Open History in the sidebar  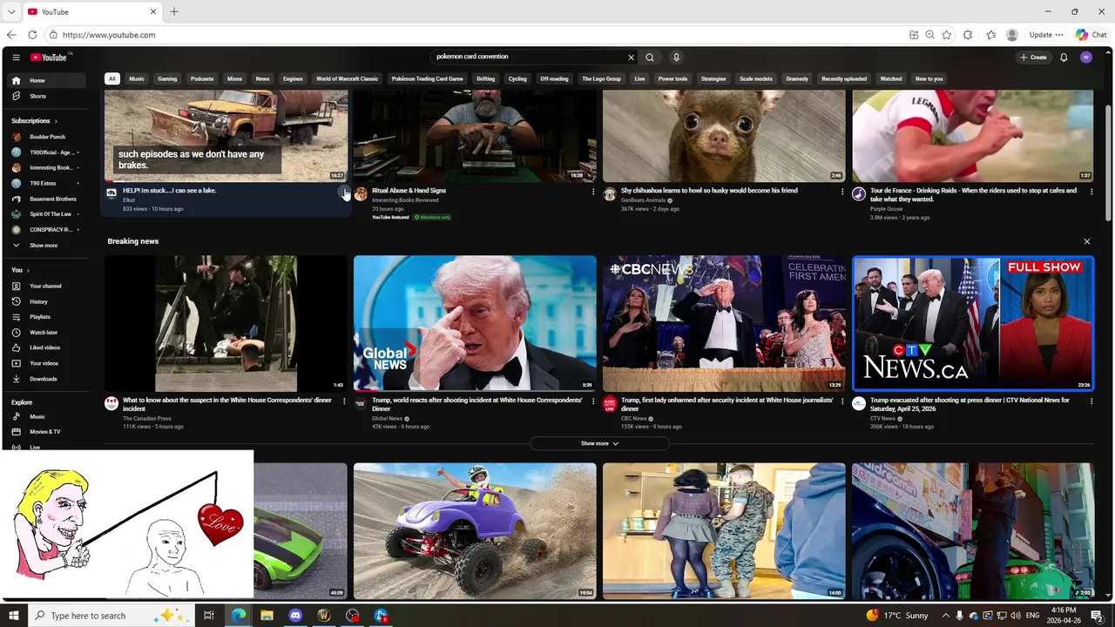[x=48, y=301]
